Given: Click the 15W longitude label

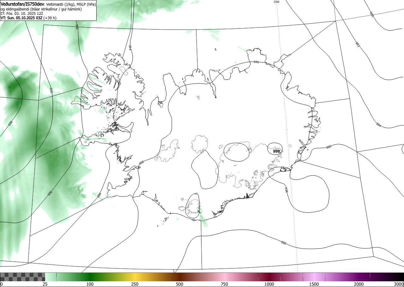Looking at the screenshot, I should point(276,2).
